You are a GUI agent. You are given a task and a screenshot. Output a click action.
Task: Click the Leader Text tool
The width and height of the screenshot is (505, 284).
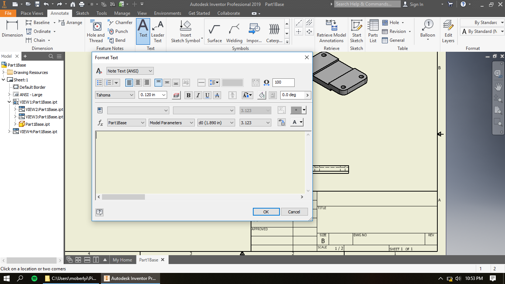[x=158, y=31]
